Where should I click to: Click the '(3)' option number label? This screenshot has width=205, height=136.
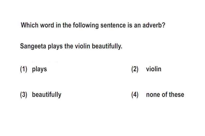pyautogui.click(x=24, y=95)
